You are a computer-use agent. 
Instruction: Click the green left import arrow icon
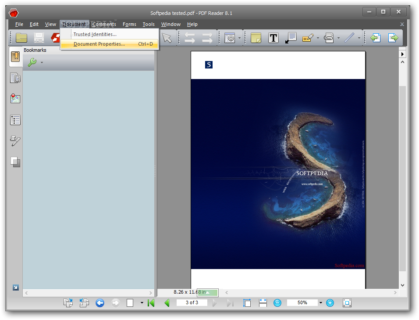376,38
